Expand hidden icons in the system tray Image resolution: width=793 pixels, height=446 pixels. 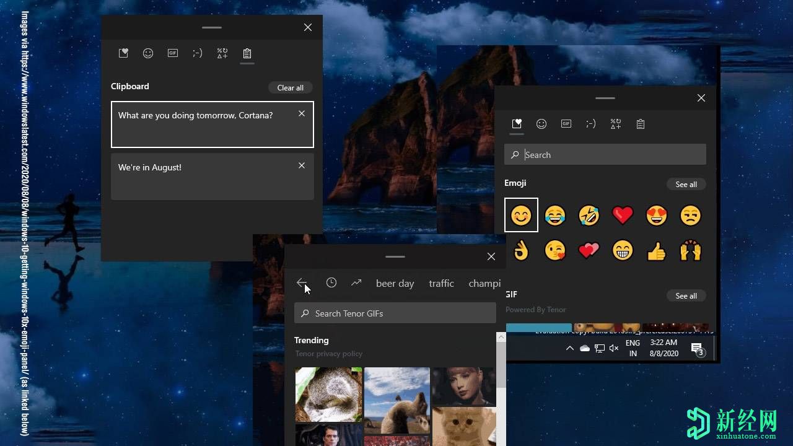[570, 348]
